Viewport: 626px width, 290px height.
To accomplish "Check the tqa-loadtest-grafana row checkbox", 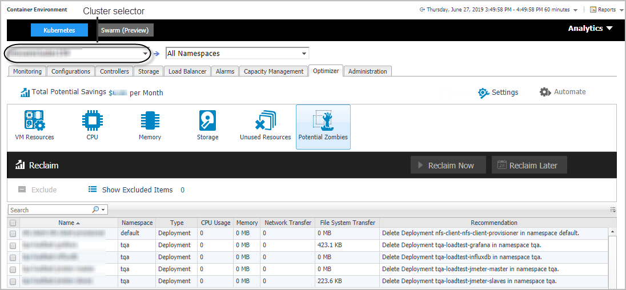I will click(13, 245).
